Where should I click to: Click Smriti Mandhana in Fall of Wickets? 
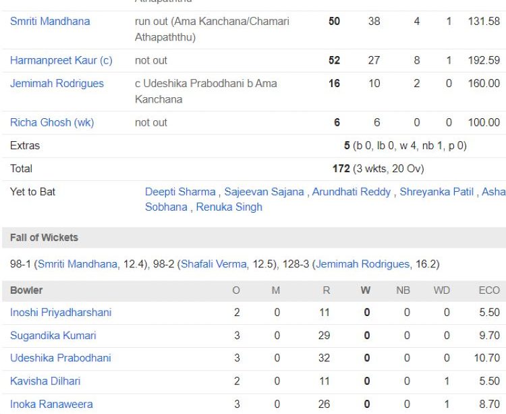[77, 264]
